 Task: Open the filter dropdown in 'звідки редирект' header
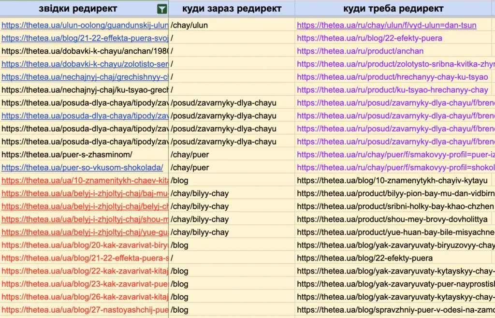[x=162, y=9]
